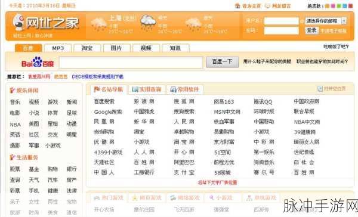Select the 百度 search tab
The width and height of the screenshot is (358, 217).
28,48
